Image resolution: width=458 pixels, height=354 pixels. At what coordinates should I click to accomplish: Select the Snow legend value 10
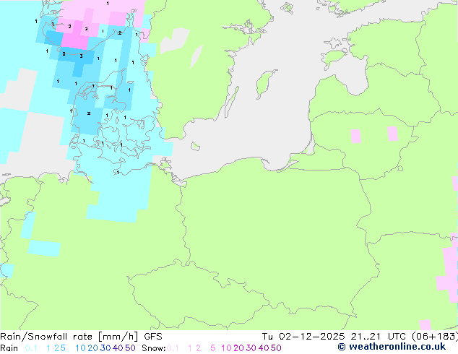pos(226,348)
